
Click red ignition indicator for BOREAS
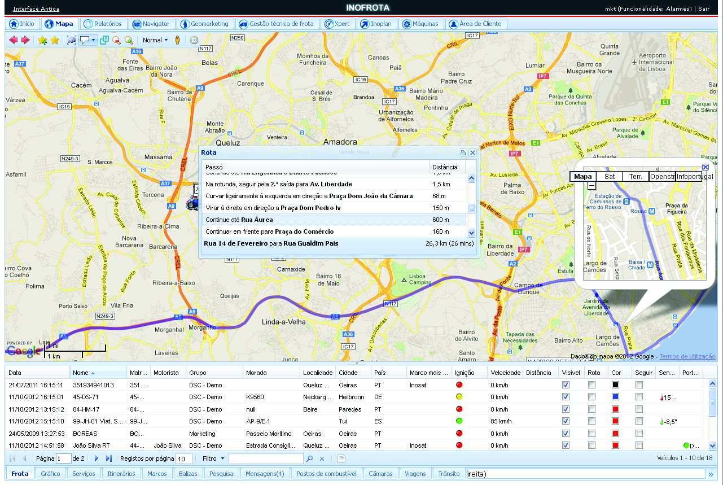pos(459,434)
